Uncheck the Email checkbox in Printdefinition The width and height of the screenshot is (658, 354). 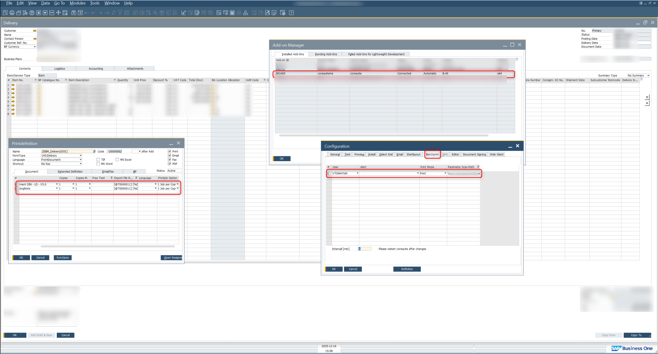(x=170, y=155)
